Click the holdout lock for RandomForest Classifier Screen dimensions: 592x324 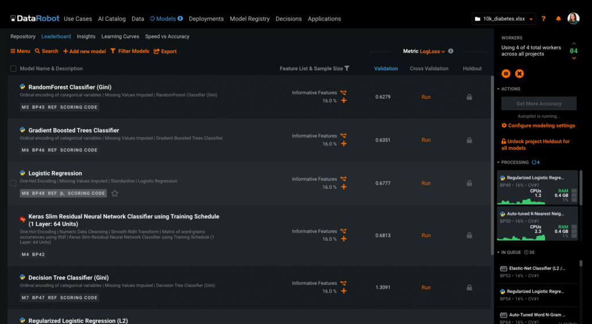pos(469,97)
